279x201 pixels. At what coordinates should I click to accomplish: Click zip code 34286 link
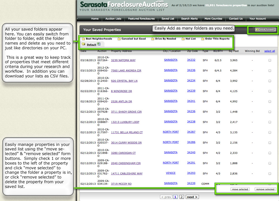(191, 142)
